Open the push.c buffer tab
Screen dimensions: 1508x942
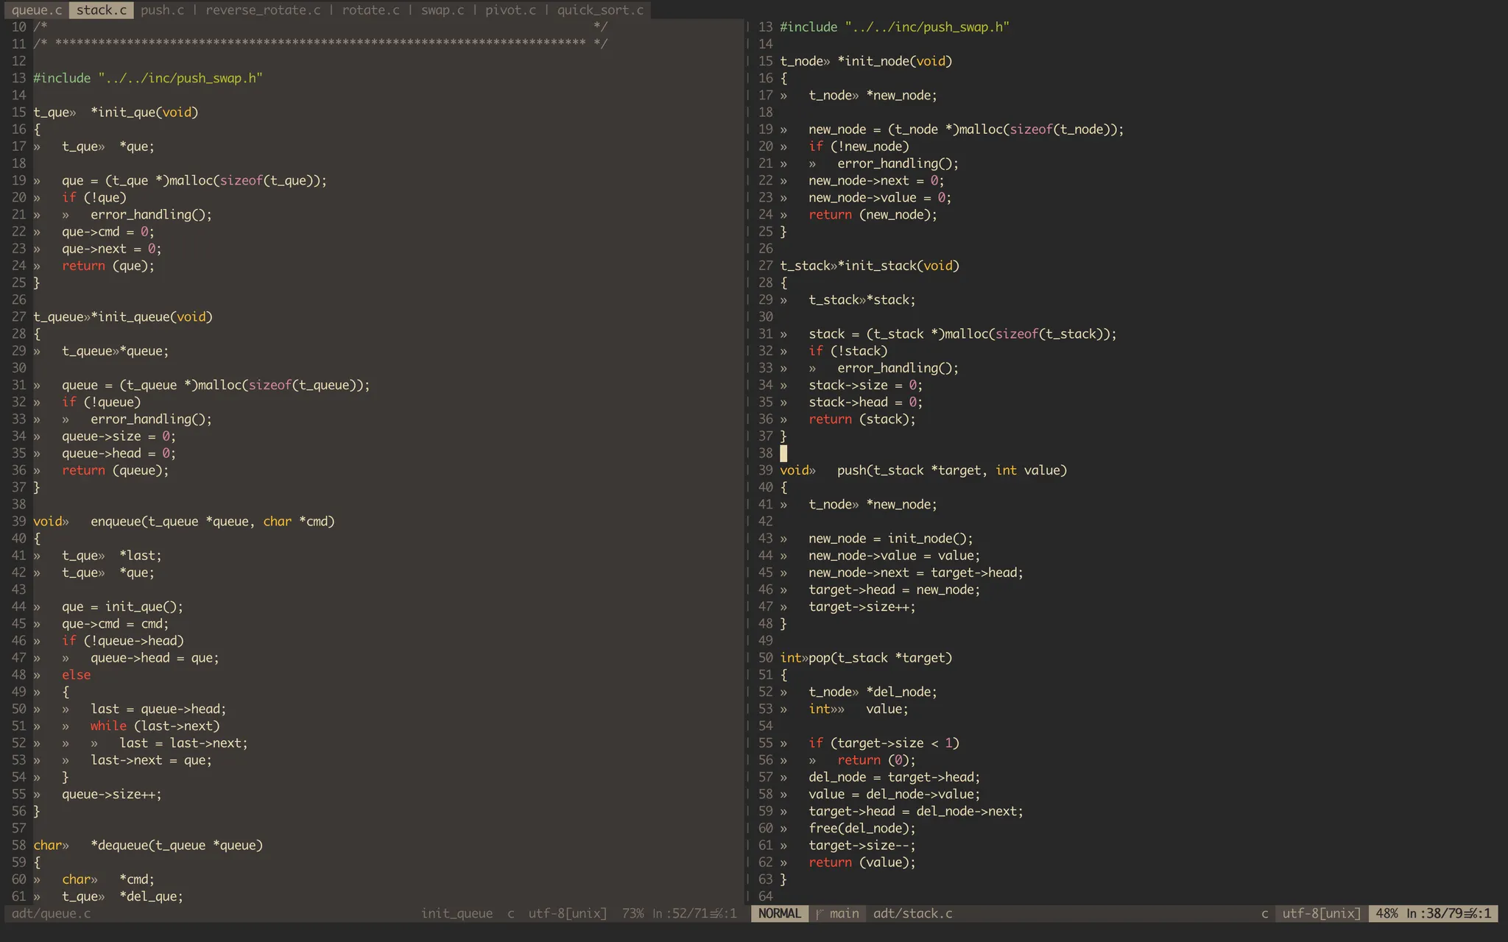pyautogui.click(x=162, y=10)
